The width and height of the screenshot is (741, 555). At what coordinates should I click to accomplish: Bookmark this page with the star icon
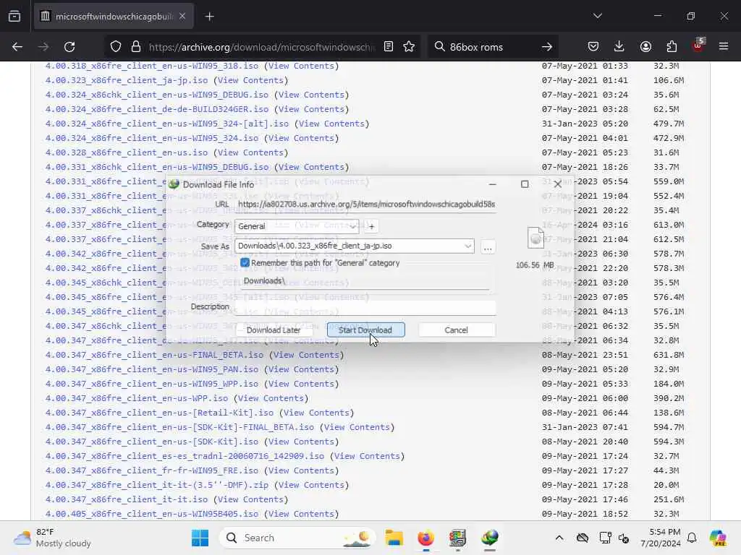point(409,46)
